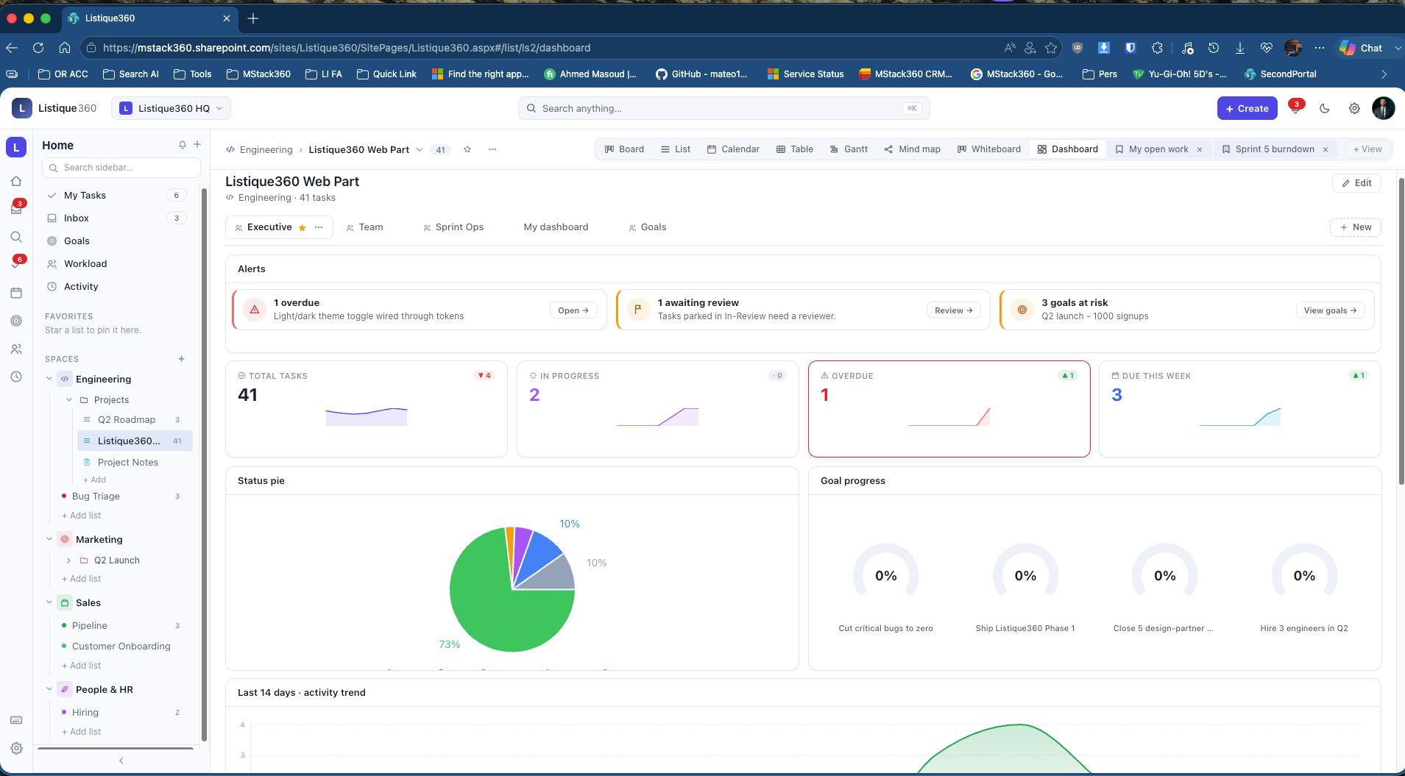Click the star on the Executive tab
The image size is (1405, 776).
coord(302,227)
